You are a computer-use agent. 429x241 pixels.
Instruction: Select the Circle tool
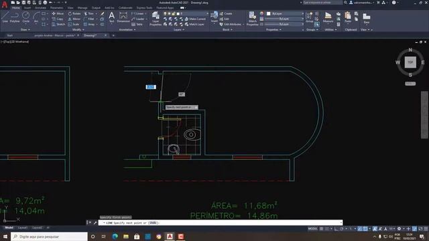click(x=25, y=17)
